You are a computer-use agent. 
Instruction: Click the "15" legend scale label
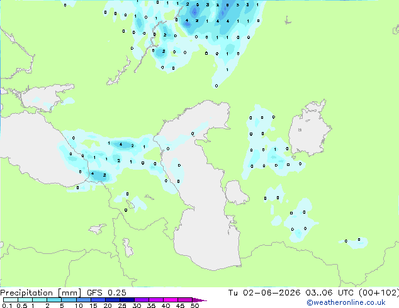93,305
